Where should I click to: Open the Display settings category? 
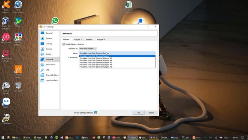50,44
